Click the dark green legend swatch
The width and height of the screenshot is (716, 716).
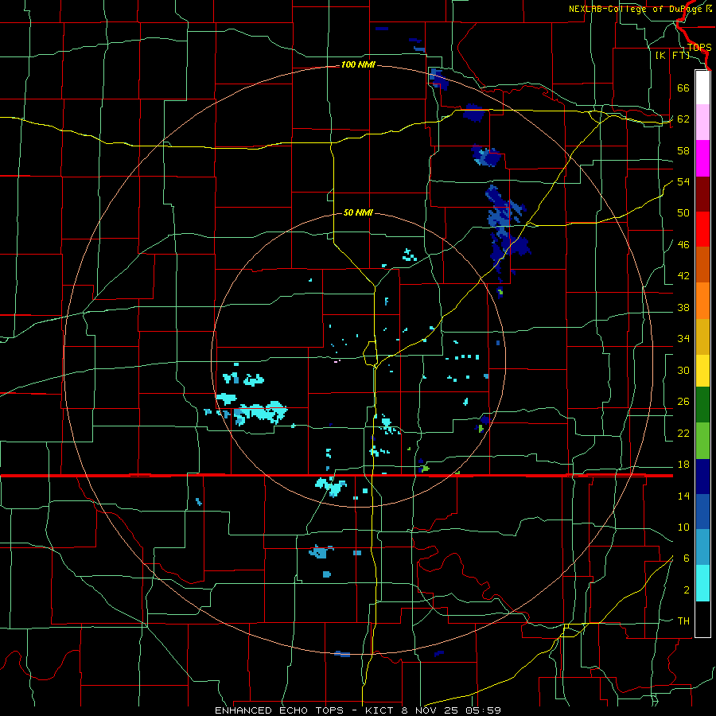click(702, 405)
